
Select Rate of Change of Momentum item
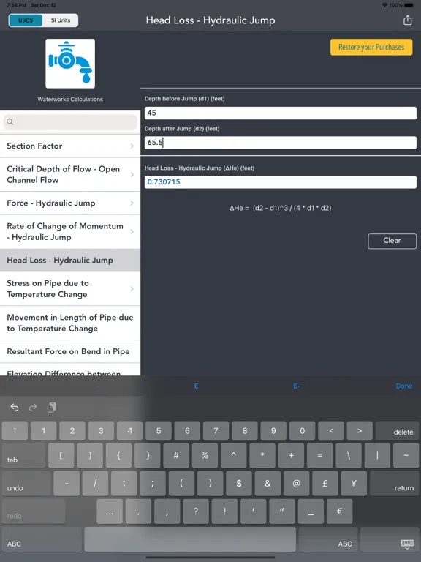[70, 231]
